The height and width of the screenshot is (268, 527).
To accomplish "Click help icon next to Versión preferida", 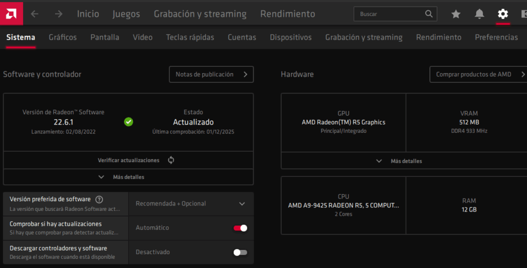I will (99, 200).
